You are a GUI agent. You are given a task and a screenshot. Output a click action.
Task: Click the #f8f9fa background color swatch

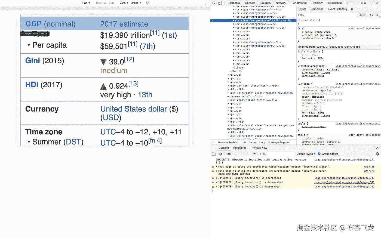click(x=330, y=94)
